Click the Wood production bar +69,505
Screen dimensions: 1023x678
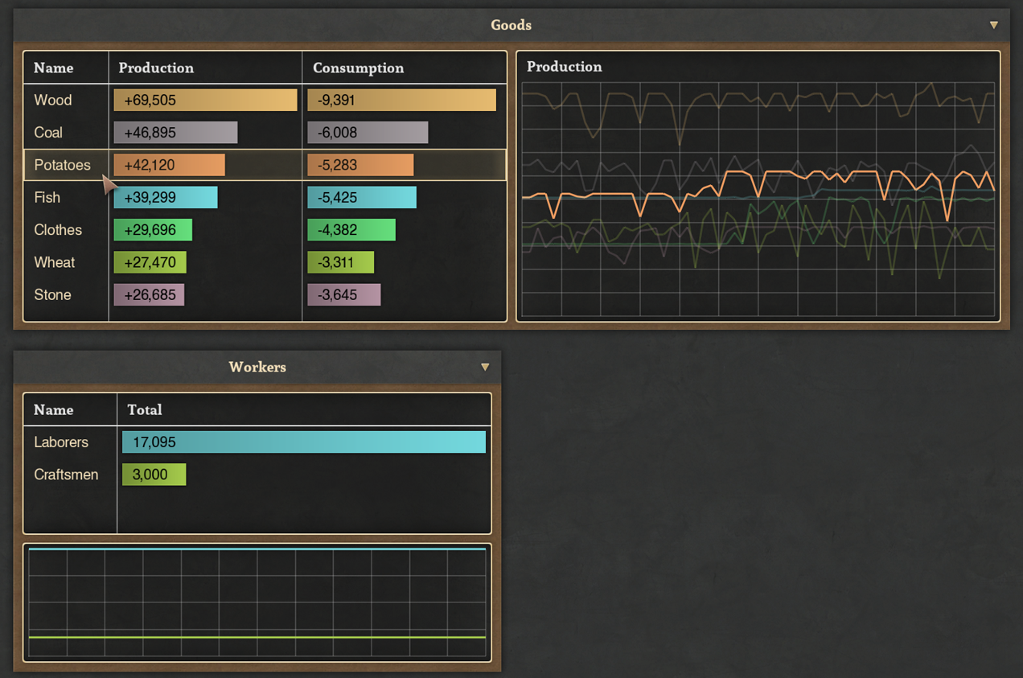pyautogui.click(x=205, y=101)
